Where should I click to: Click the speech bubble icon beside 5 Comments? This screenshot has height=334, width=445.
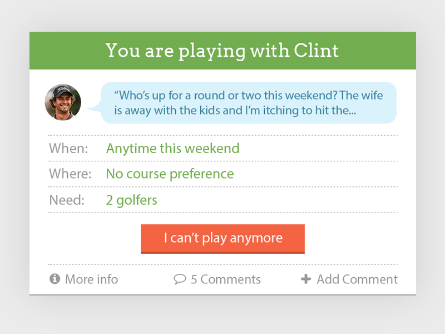(x=180, y=279)
